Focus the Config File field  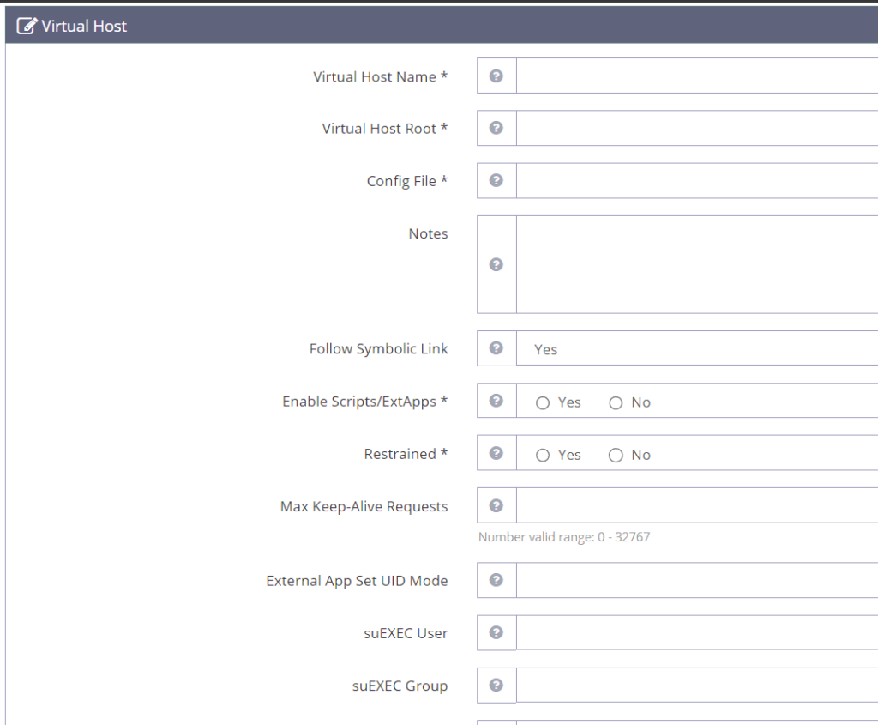(697, 180)
